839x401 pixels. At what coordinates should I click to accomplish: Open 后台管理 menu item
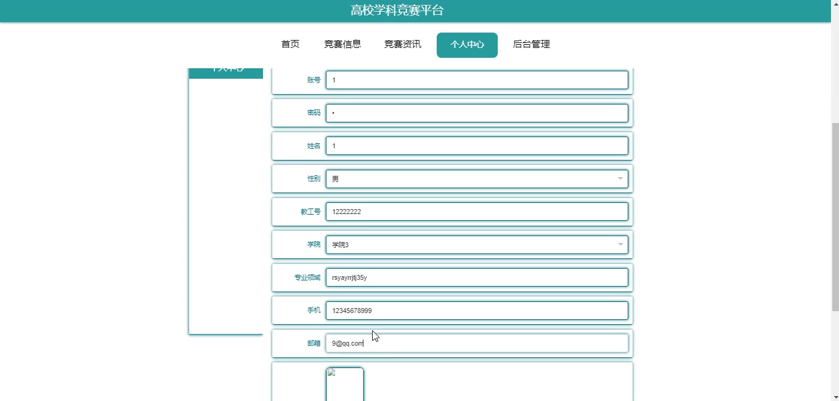point(531,44)
